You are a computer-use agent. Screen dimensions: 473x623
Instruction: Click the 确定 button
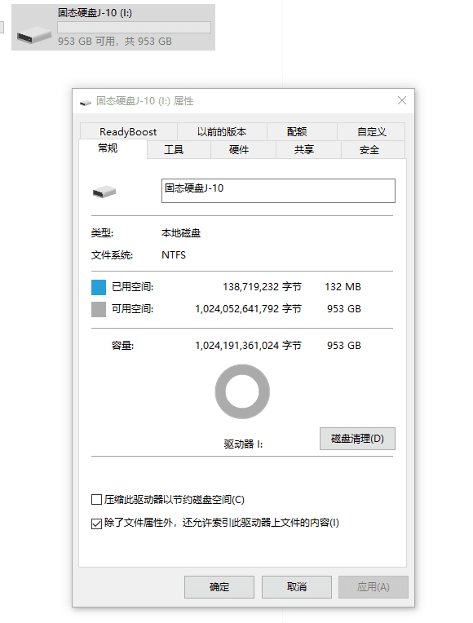click(x=219, y=587)
